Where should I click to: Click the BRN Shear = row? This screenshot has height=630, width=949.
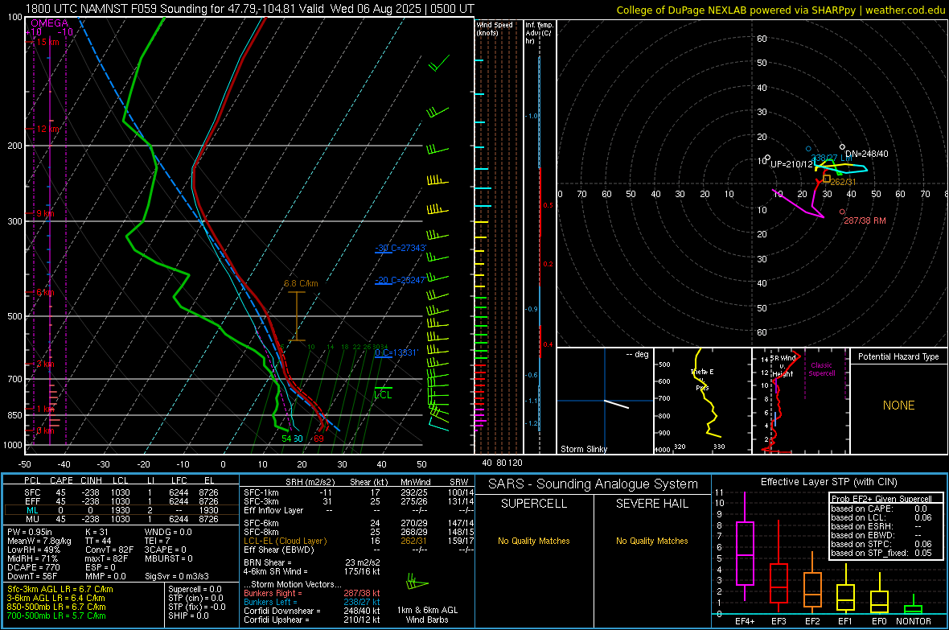point(312,562)
